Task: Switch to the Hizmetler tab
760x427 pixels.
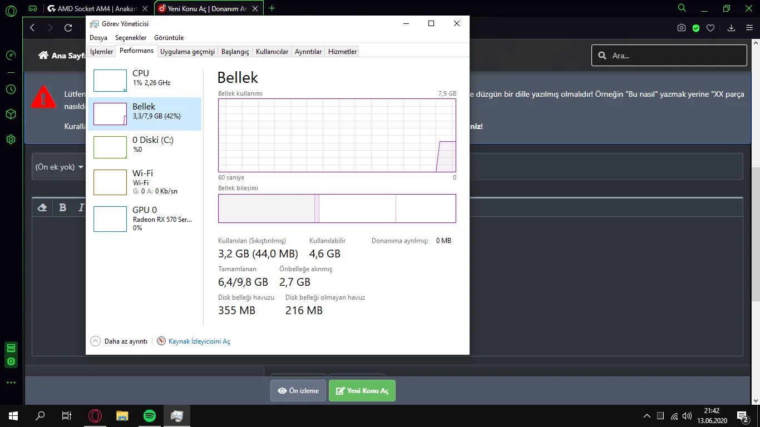Action: coord(343,52)
